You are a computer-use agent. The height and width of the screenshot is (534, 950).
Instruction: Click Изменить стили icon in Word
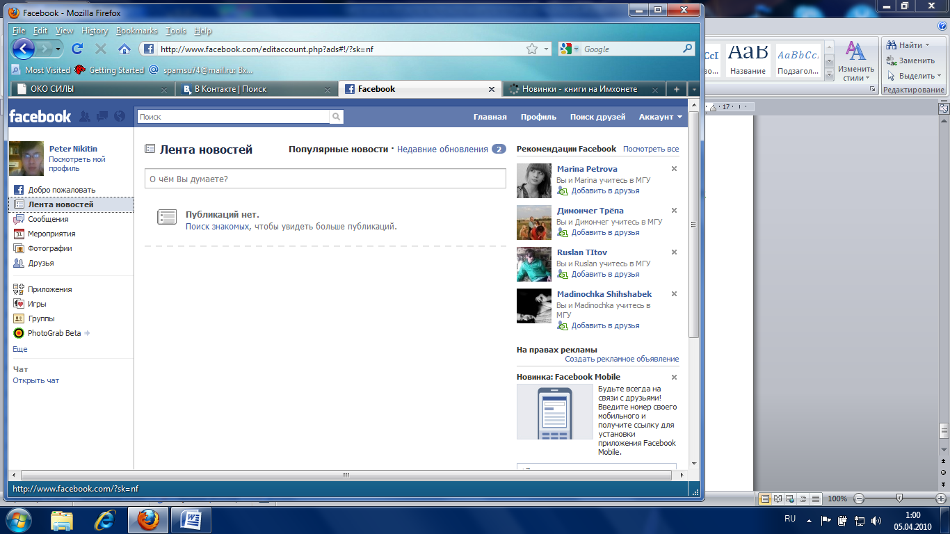[856, 61]
